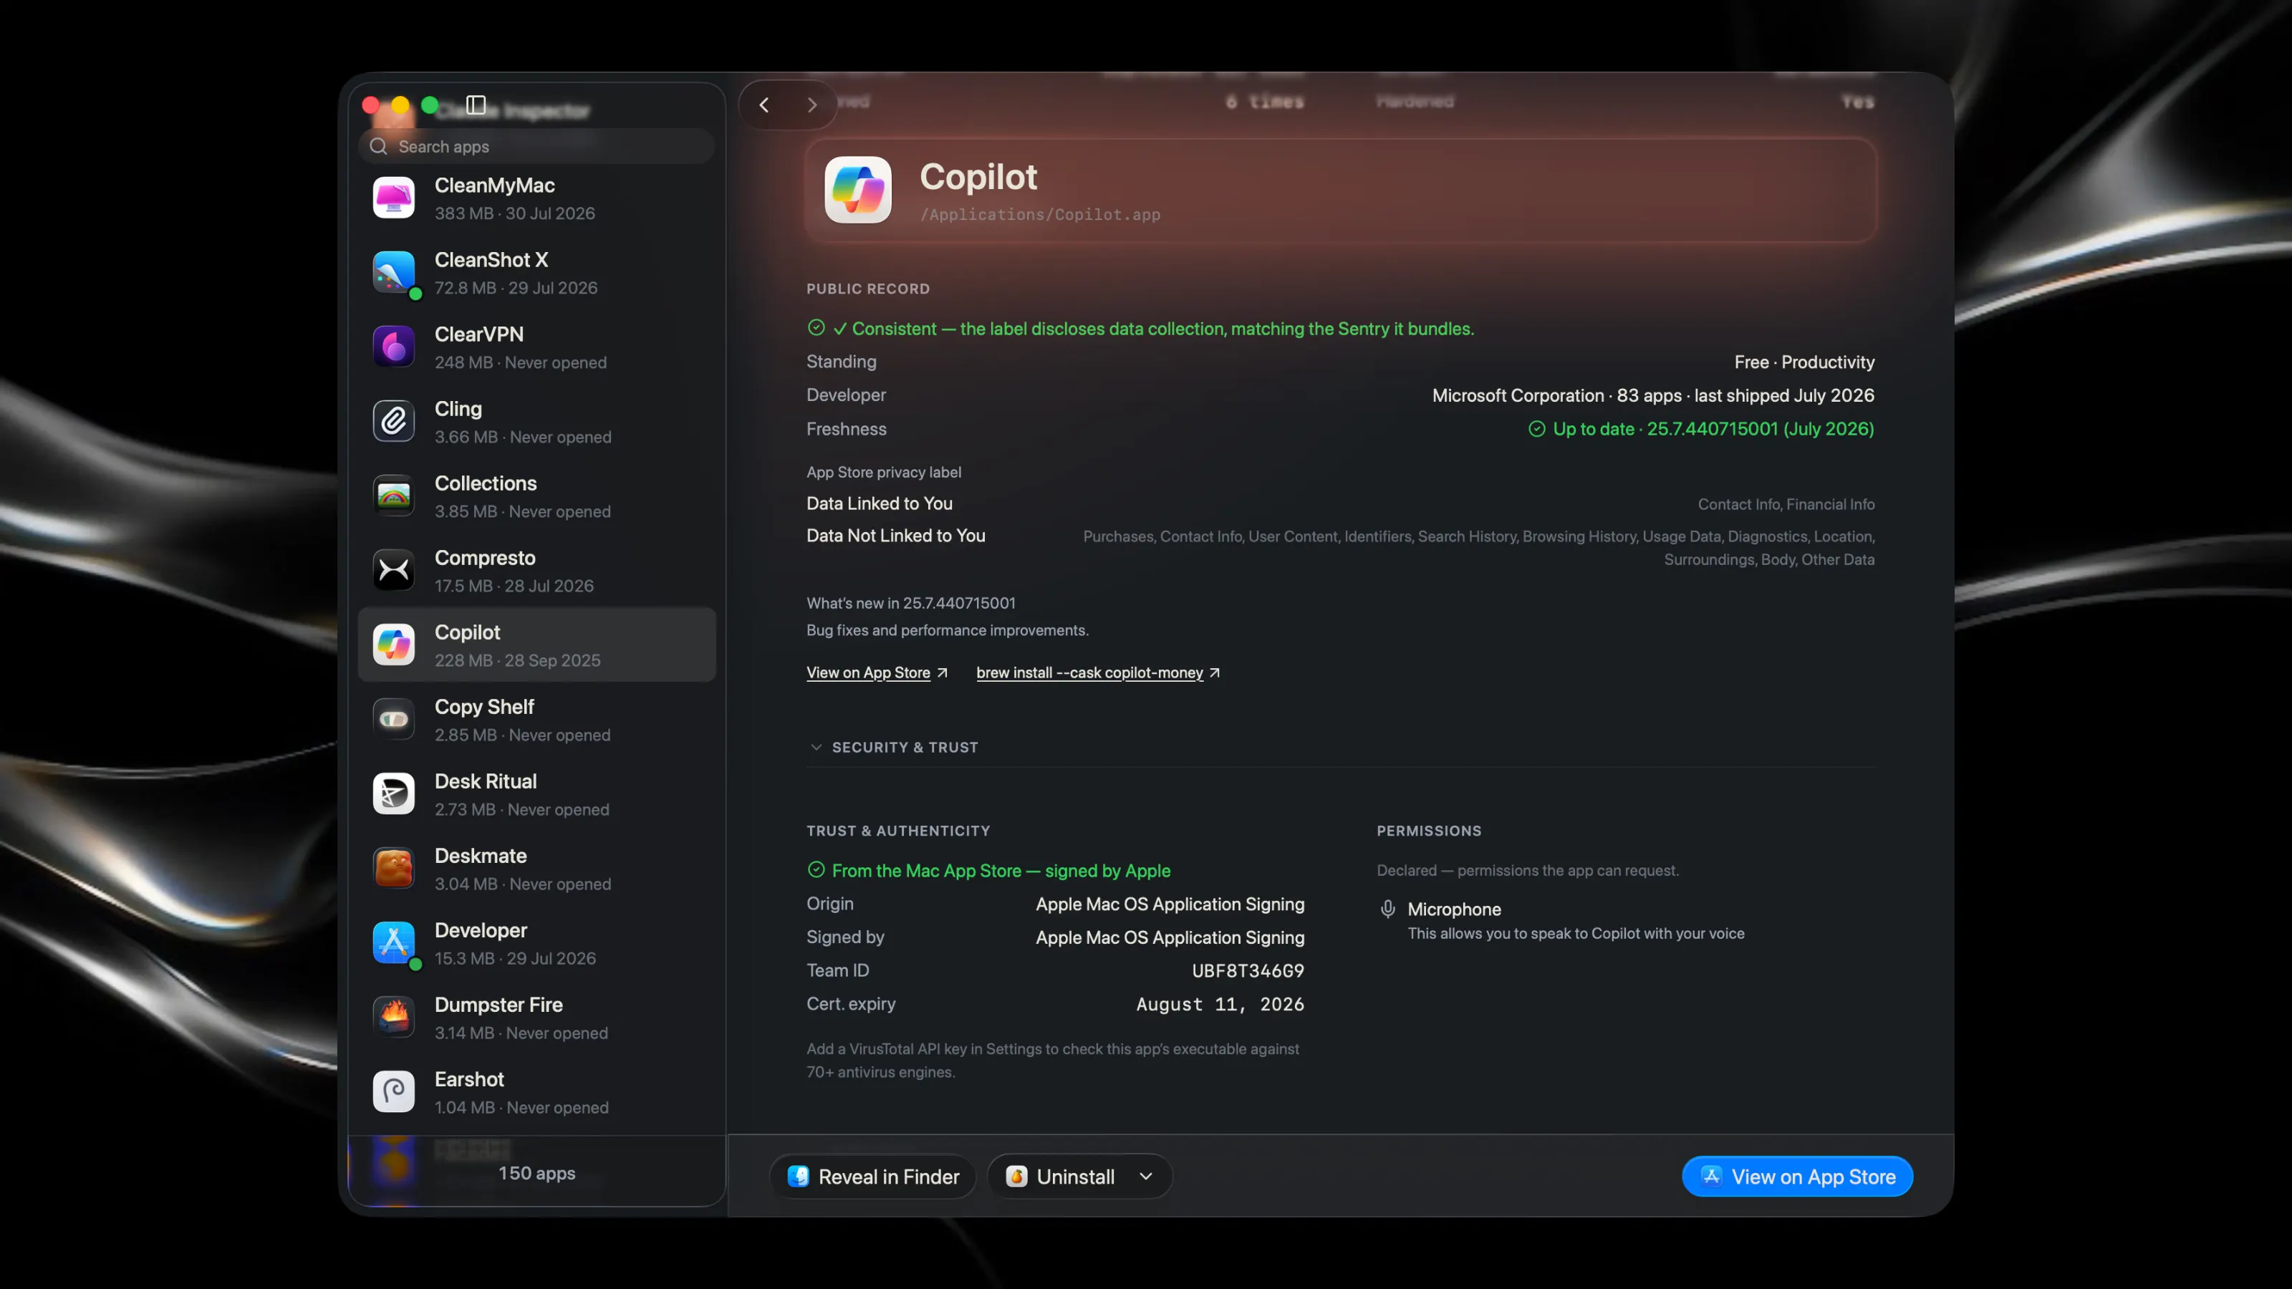Image resolution: width=2292 pixels, height=1289 pixels.
Task: Toggle the sidebar panel icon
Action: click(x=476, y=105)
